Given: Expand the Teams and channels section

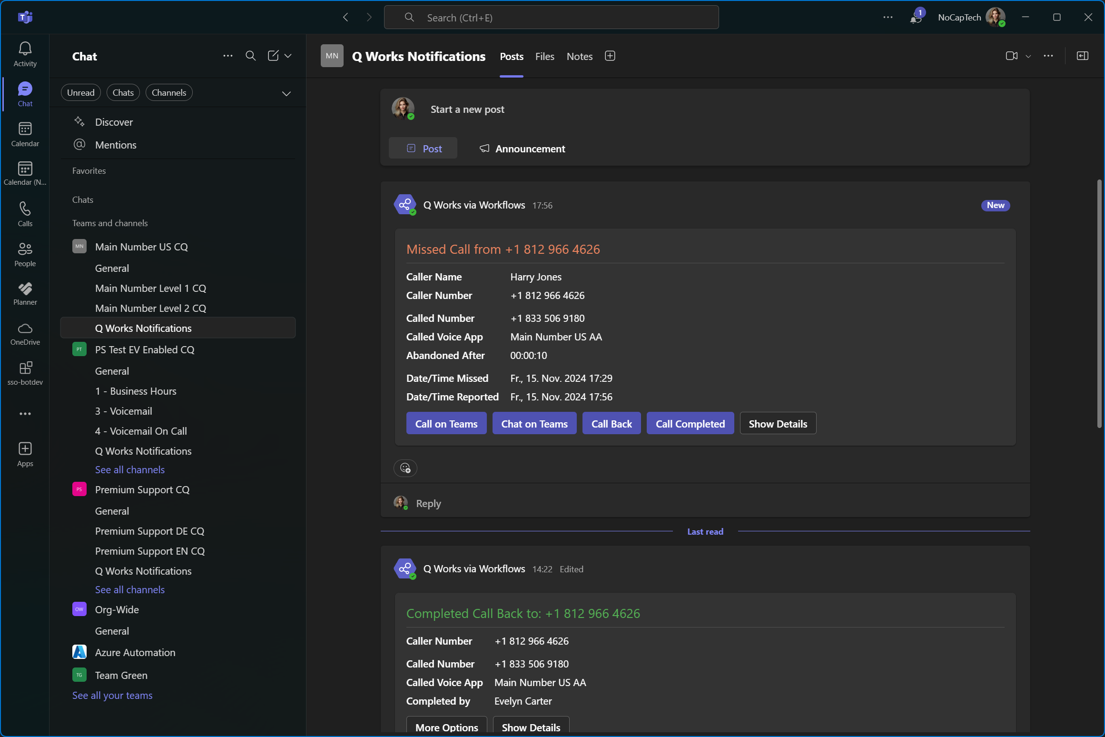Looking at the screenshot, I should [x=109, y=223].
